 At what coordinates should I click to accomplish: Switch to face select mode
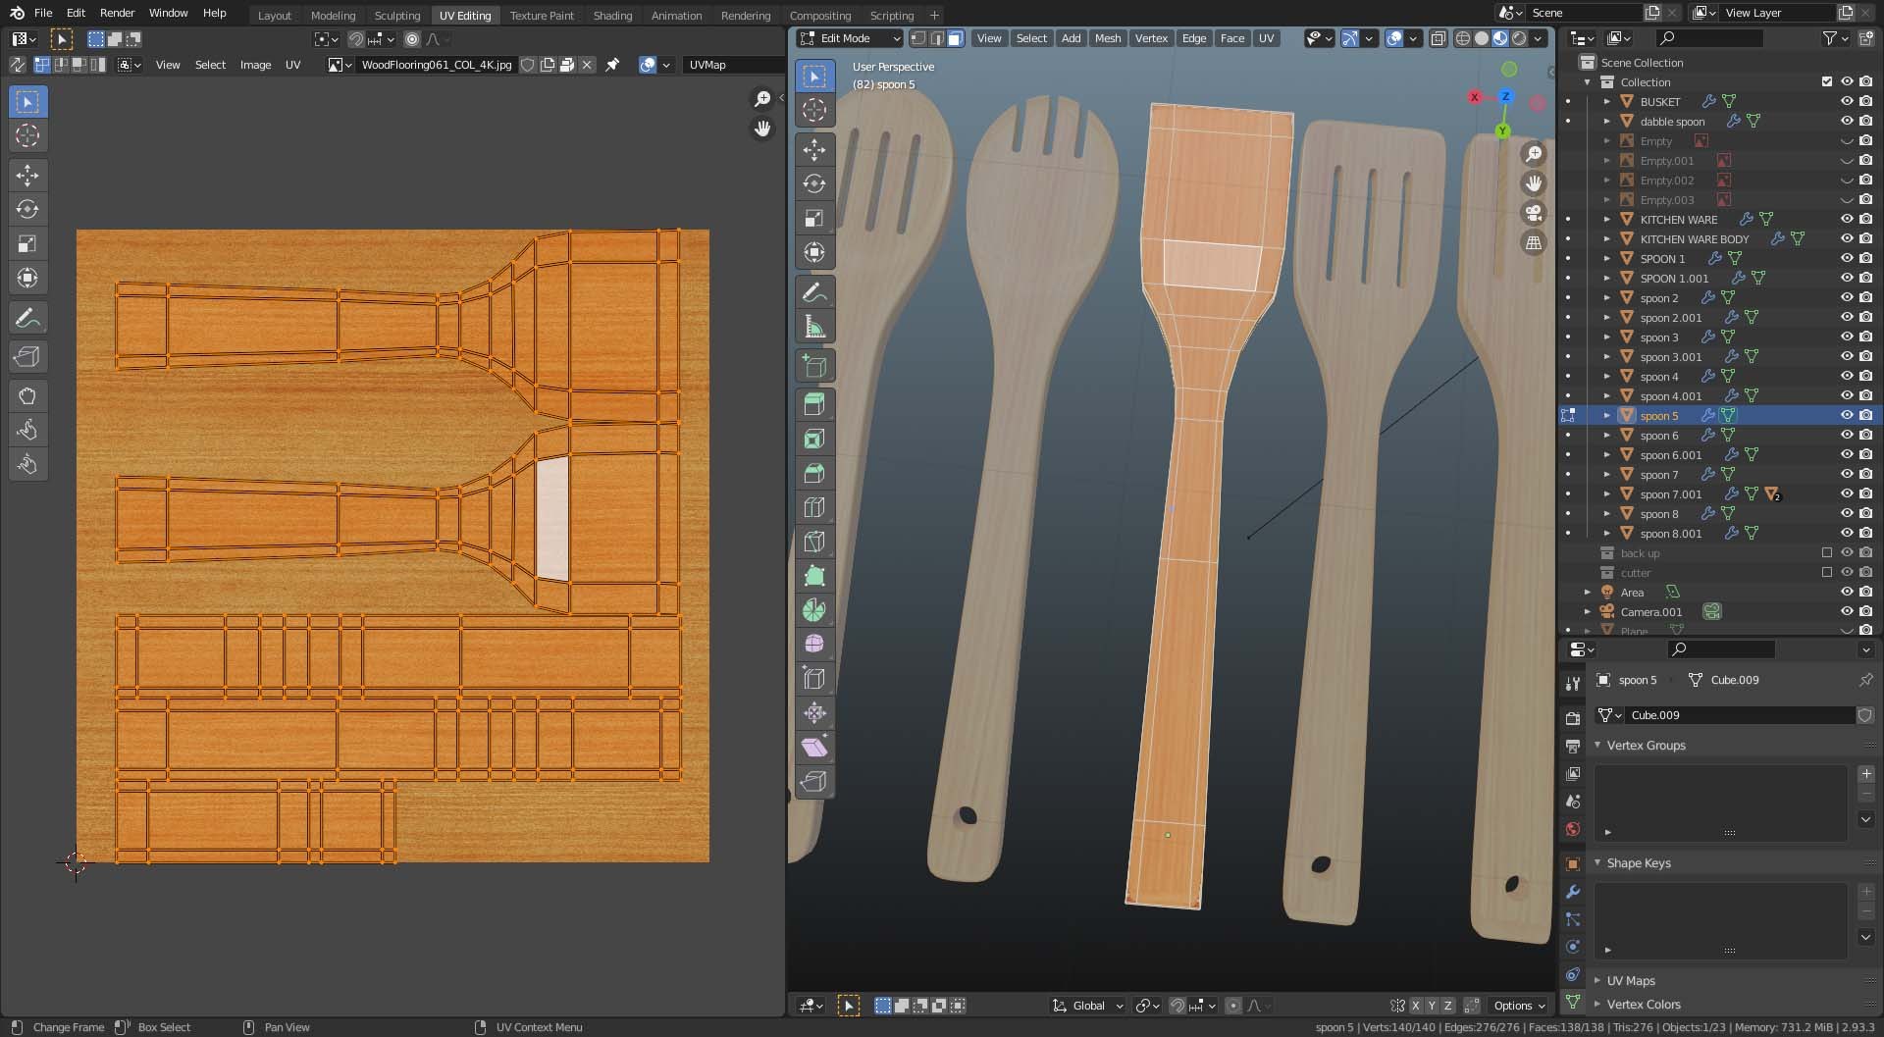956,38
